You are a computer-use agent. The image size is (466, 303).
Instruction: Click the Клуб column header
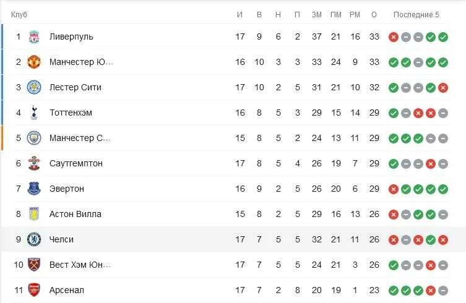[19, 15]
